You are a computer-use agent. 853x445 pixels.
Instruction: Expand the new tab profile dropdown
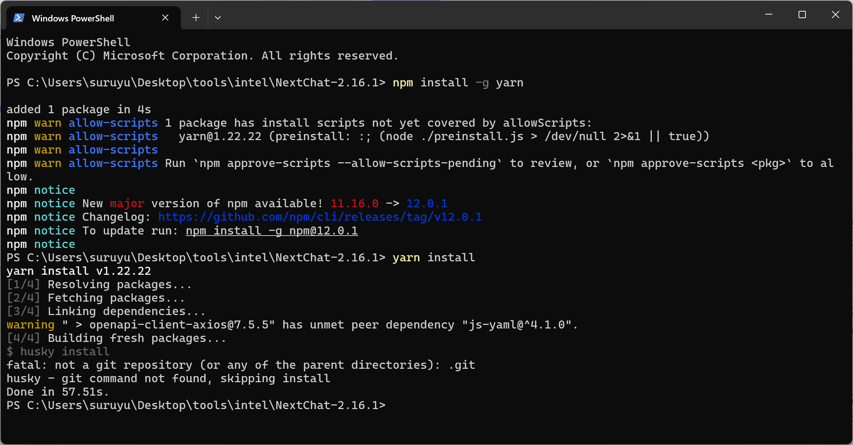[x=218, y=17]
